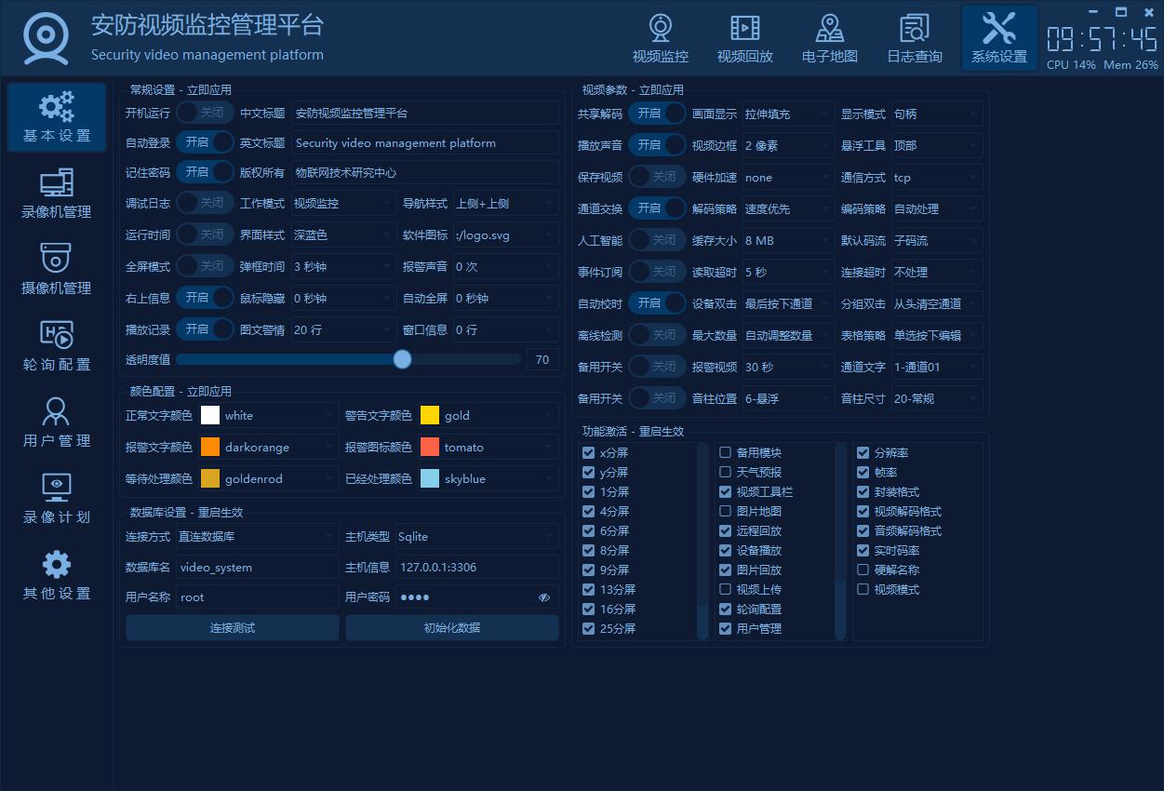Viewport: 1164px width, 791px height.
Task: Expand the 通信方式 tcp dropdown
Action: pos(937,177)
